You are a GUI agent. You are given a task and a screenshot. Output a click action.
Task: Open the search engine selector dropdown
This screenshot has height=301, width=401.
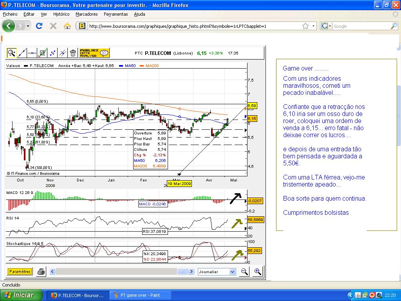326,26
